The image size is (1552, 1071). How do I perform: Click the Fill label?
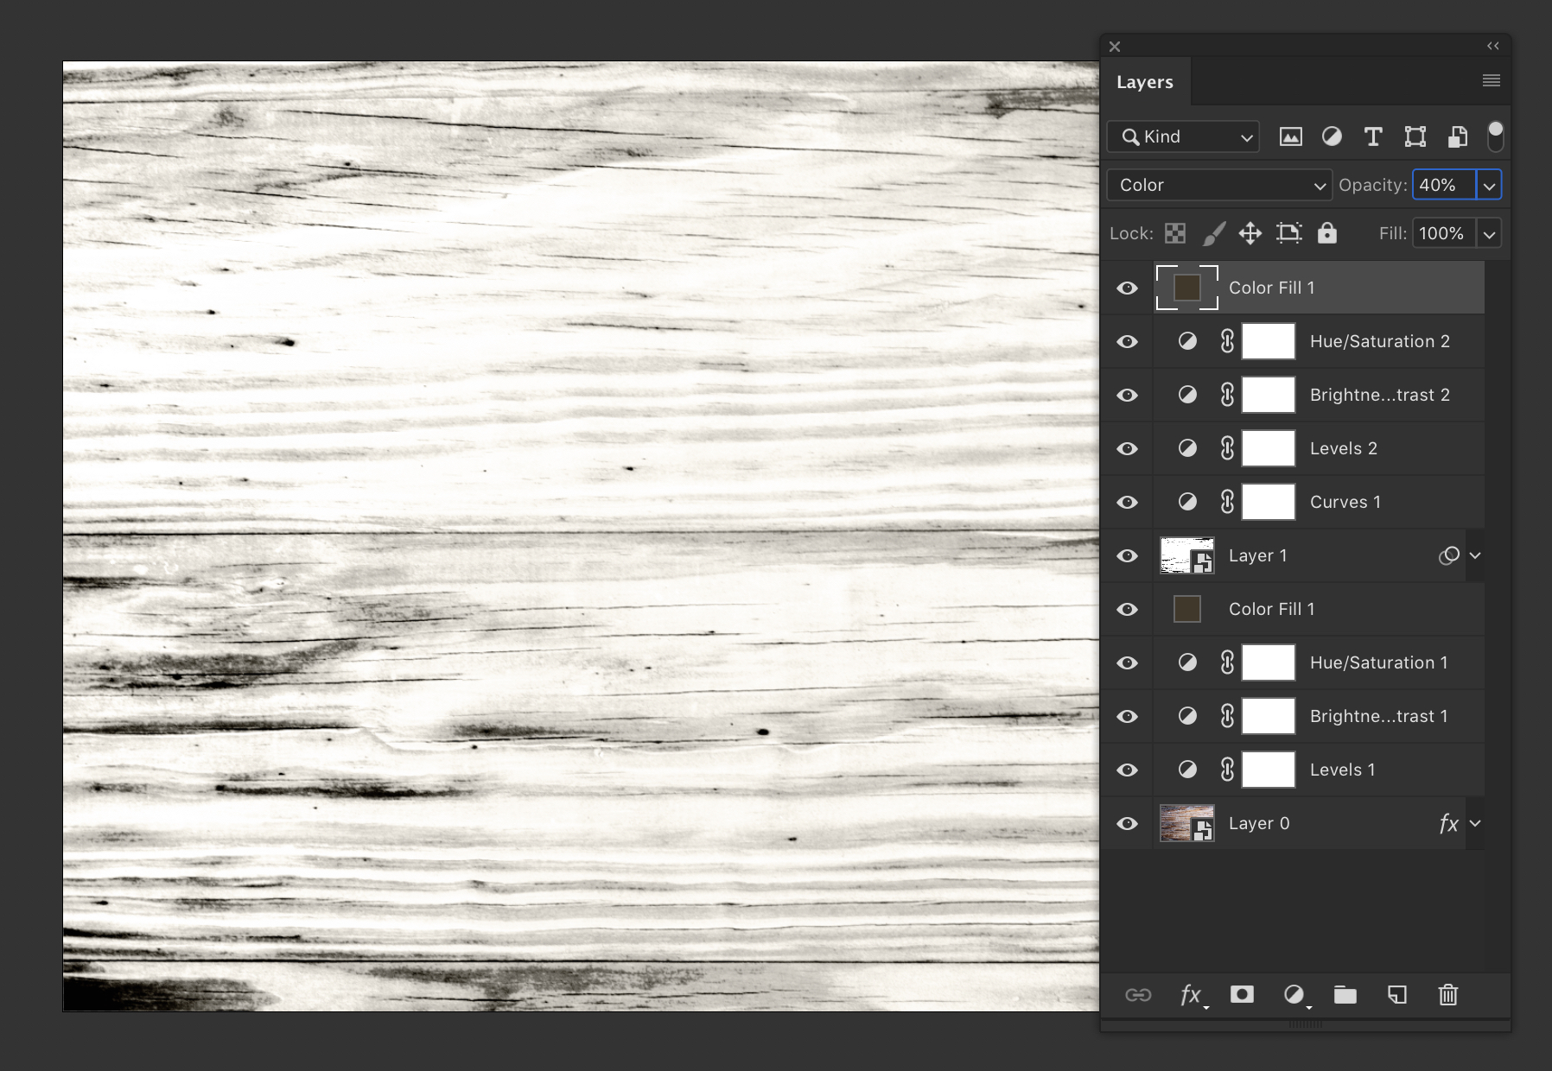[1392, 233]
